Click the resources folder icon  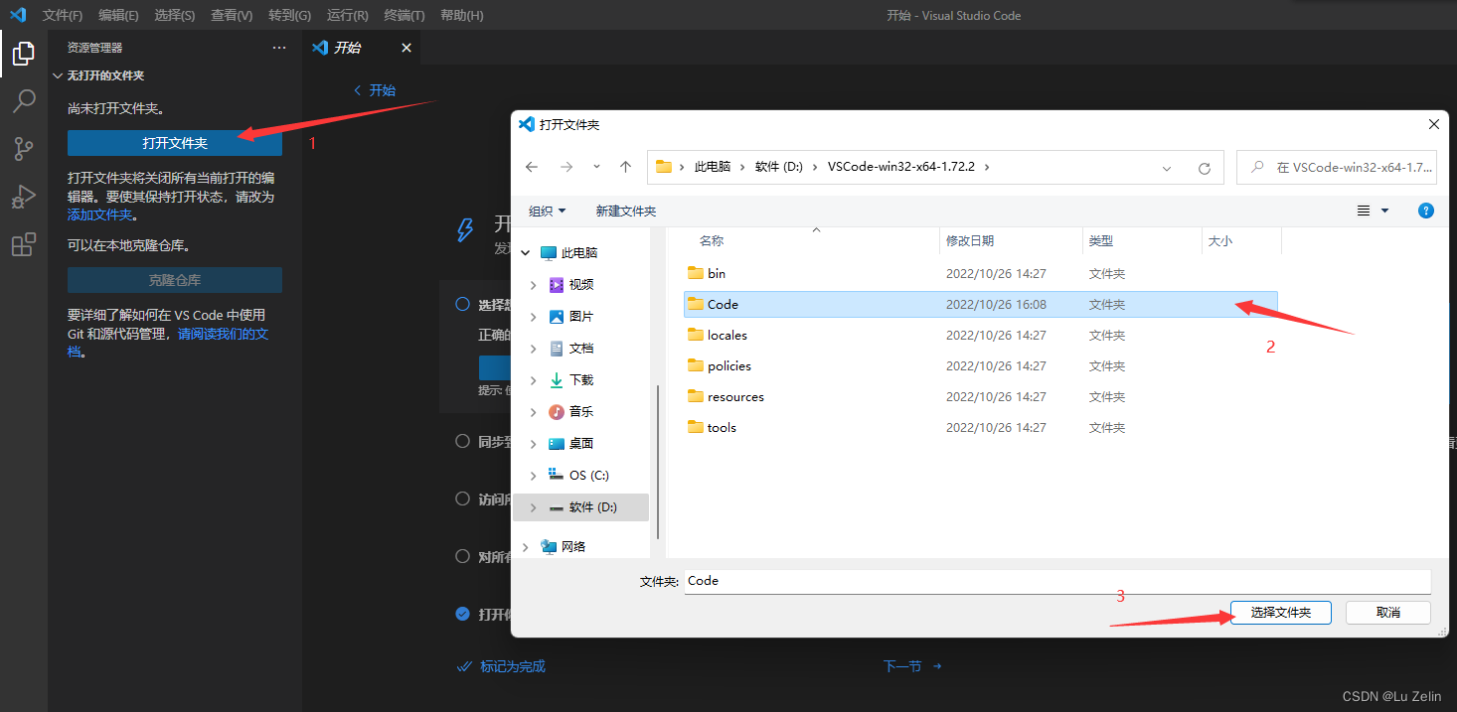(696, 396)
